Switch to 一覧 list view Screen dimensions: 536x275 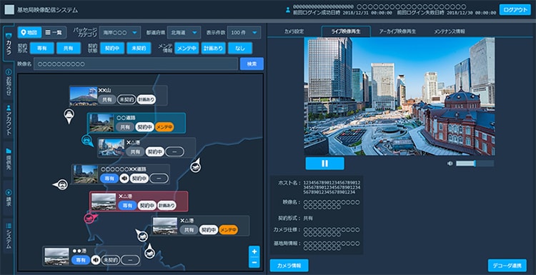coord(54,32)
